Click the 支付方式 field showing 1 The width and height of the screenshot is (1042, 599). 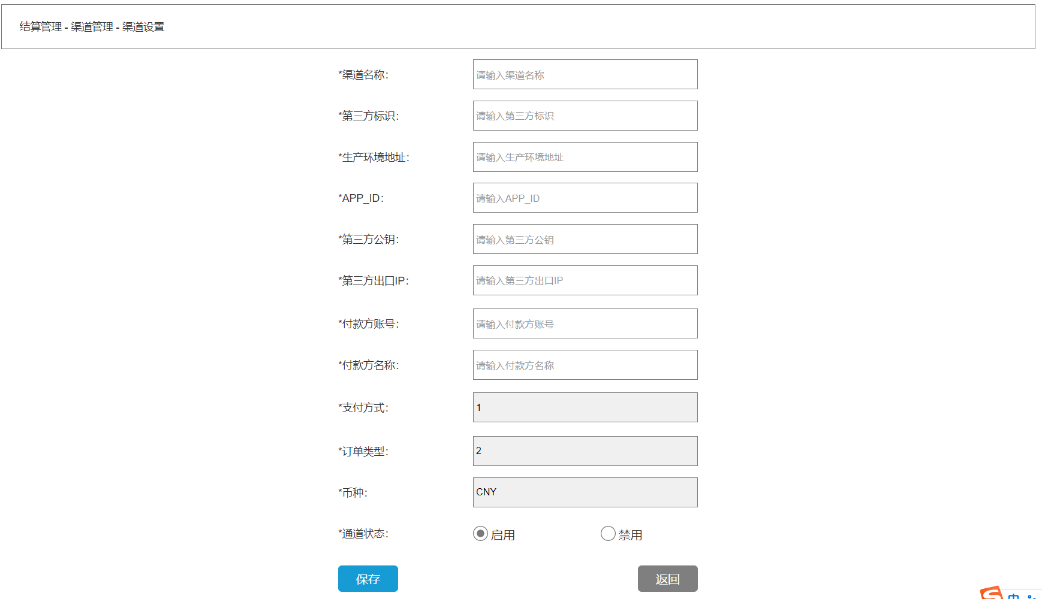[x=585, y=407]
